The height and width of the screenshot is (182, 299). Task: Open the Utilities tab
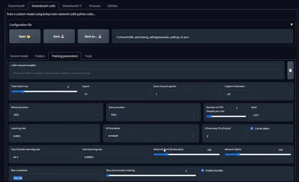coord(112,6)
